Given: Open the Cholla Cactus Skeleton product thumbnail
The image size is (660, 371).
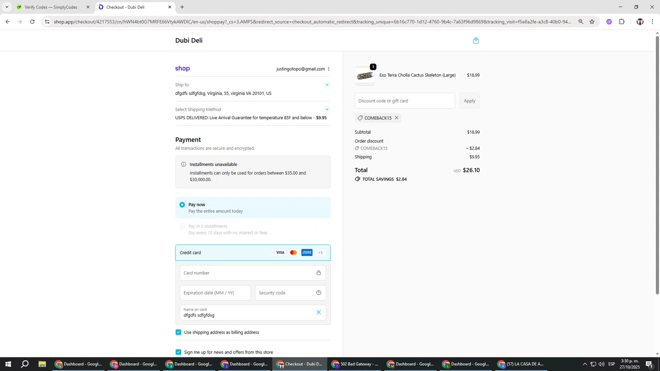Looking at the screenshot, I should (365, 76).
